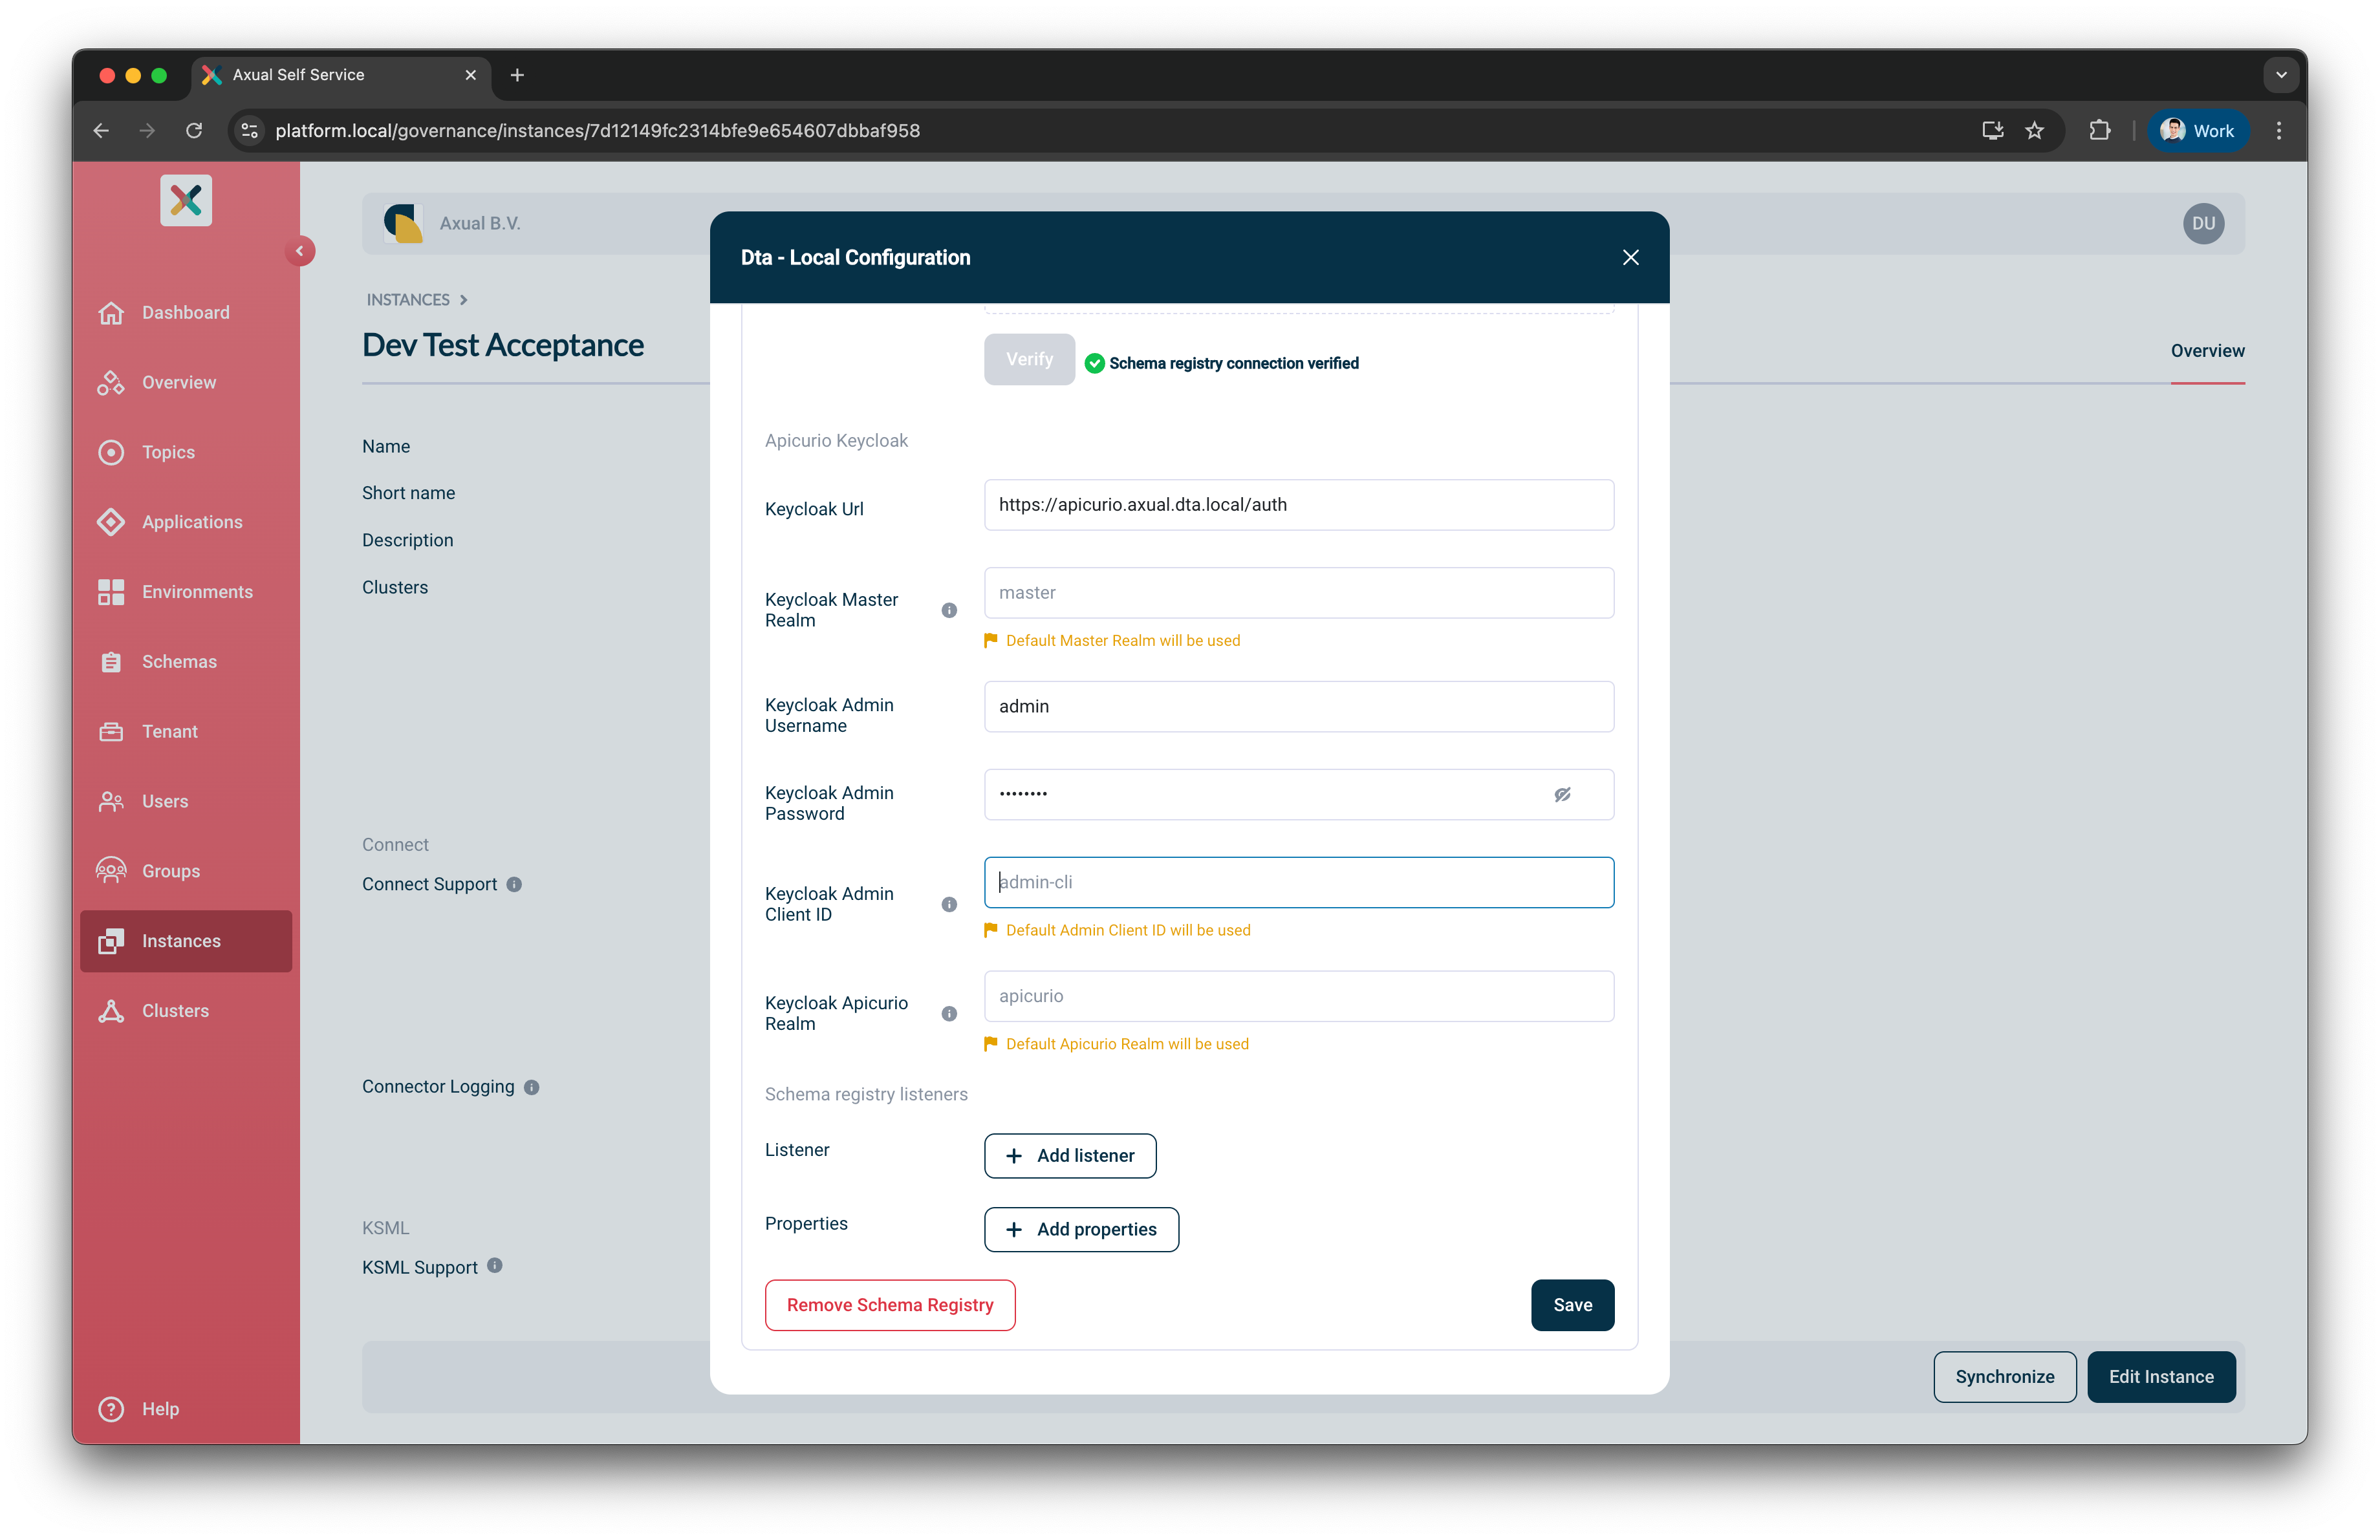Click the Axual logo at sidebar top
The image size is (2380, 1540).
(186, 200)
